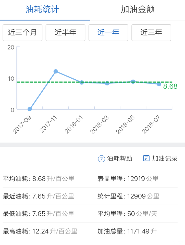The image size is (185, 245).
Task: Click the 2018-03 data point on chart
Action: 107,83
